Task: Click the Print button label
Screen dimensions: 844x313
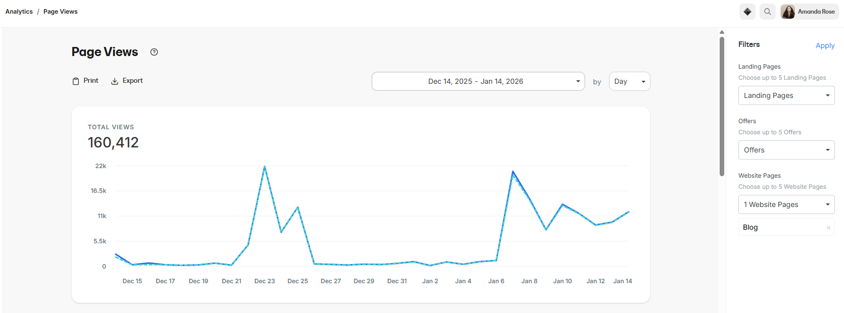Action: pos(91,81)
